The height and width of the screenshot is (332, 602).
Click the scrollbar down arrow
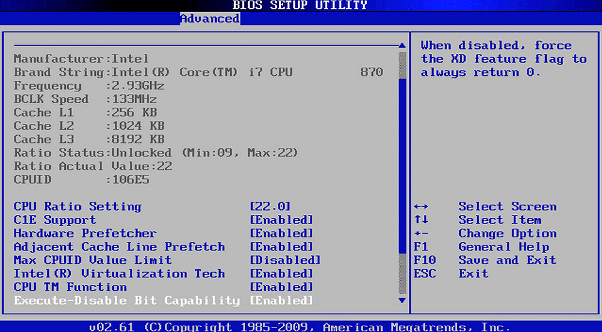403,301
